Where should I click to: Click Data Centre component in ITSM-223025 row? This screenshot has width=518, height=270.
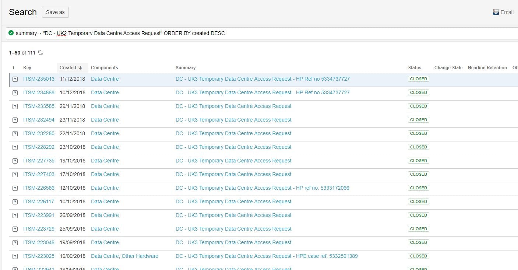(105, 256)
